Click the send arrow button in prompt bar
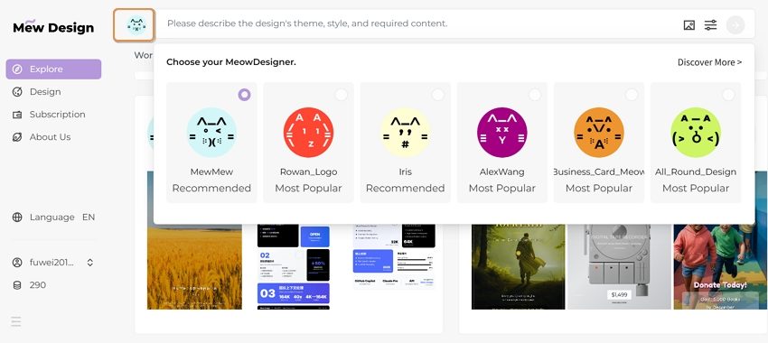 pyautogui.click(x=735, y=24)
